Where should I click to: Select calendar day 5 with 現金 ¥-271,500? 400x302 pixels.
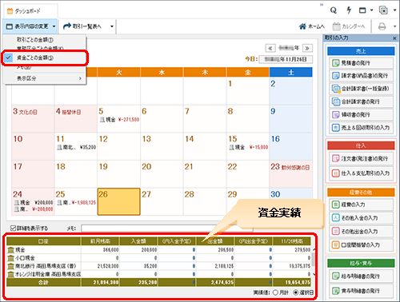pos(118,118)
